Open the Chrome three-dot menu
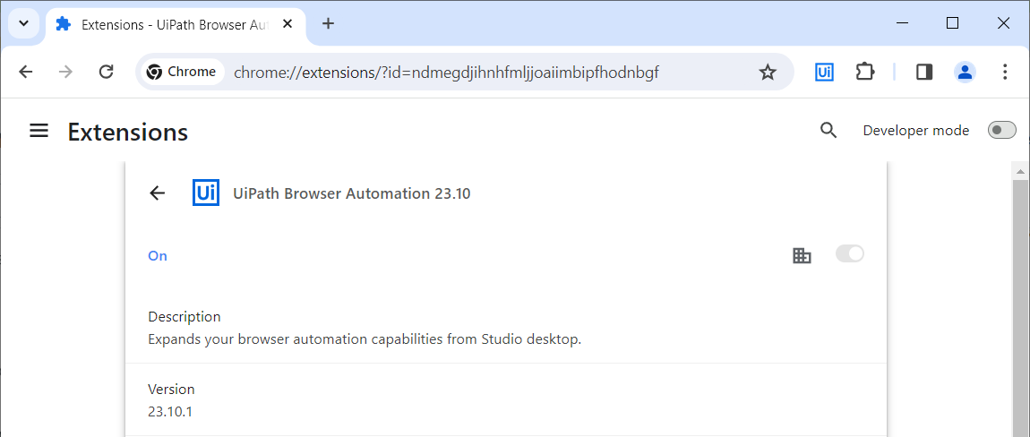This screenshot has height=437, width=1030. (1005, 73)
